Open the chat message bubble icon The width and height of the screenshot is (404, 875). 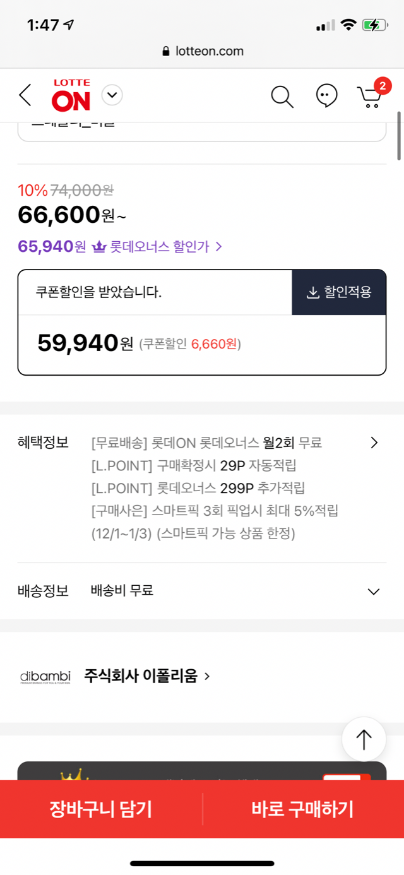(326, 96)
